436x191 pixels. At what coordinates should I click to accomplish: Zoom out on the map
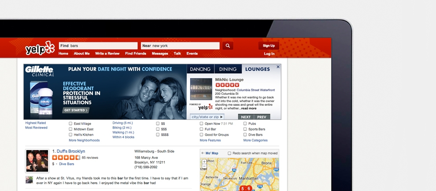tap(204, 166)
